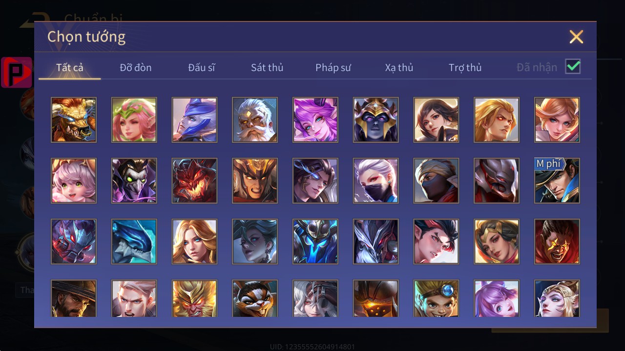
Task: Pick the blue shark creature hero
Action: (134, 242)
